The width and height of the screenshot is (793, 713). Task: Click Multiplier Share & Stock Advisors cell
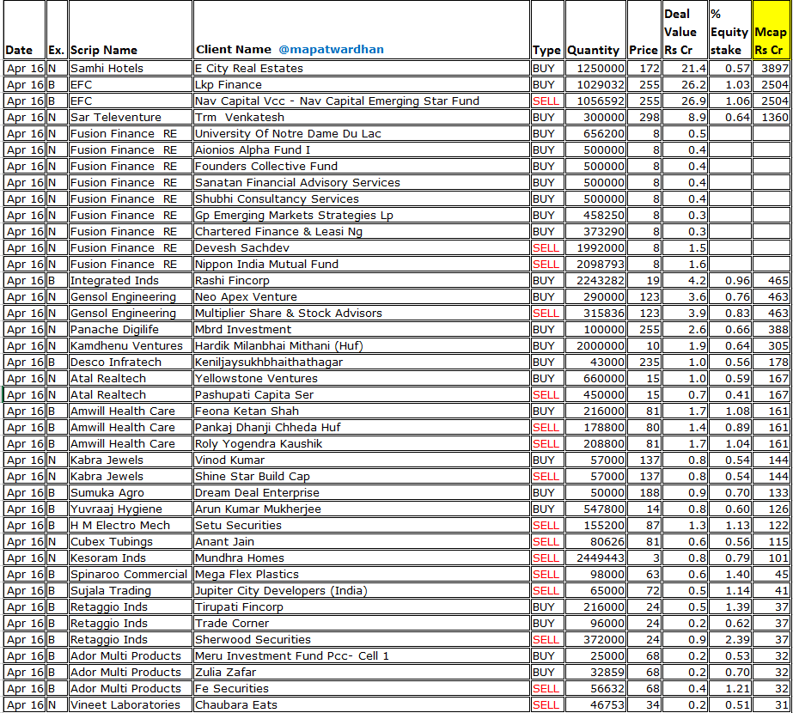[362, 313]
